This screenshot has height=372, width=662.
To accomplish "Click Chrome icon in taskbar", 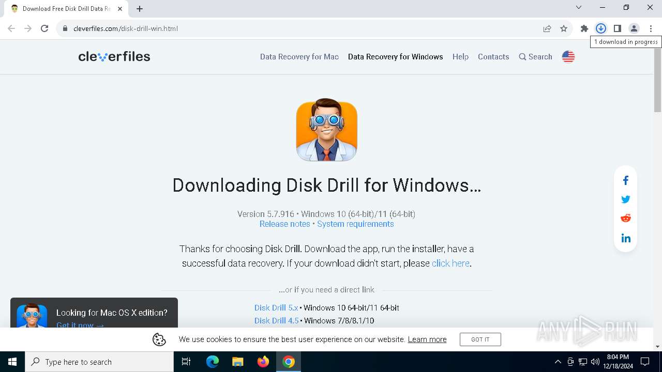I will [289, 362].
